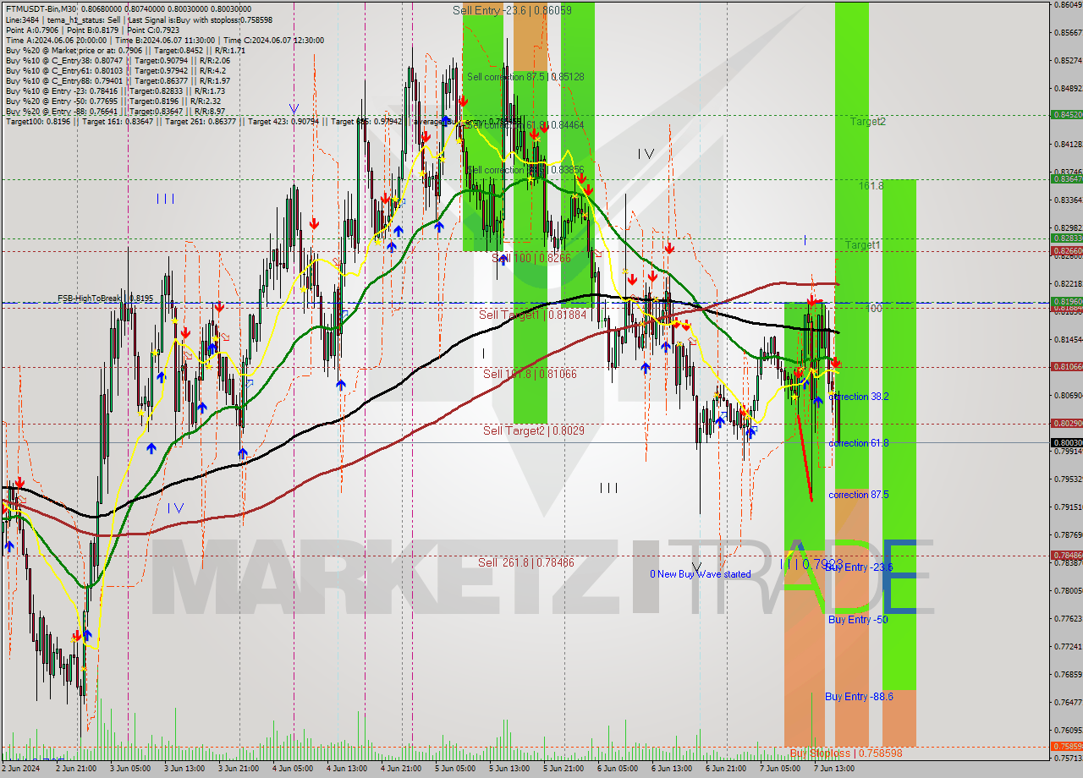Click the 'Sell 161.8 | 0.81066' label
1083x778 pixels.
(530, 373)
